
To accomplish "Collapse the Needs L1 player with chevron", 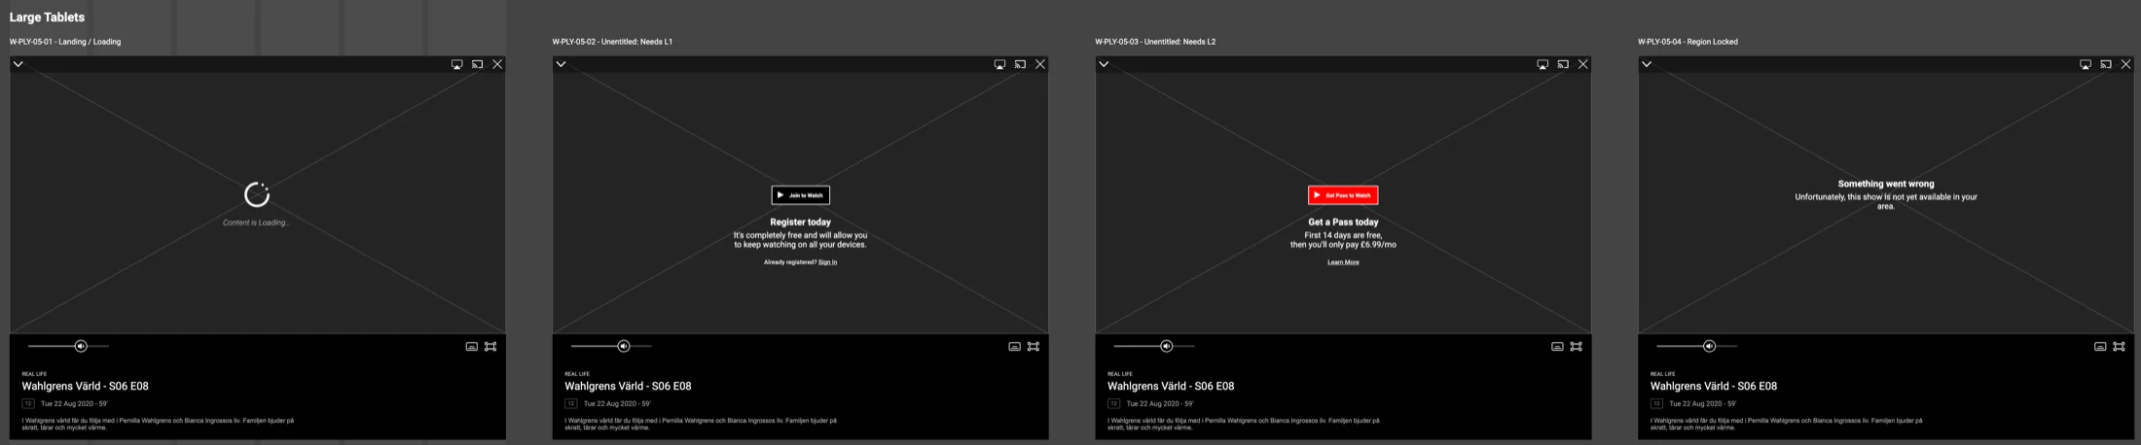I will tap(561, 64).
